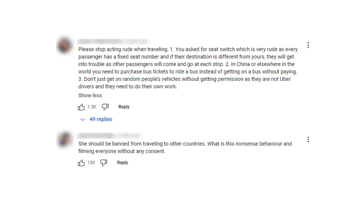Open the three-dot menu on the second comment
Image resolution: width=355 pixels, height=200 pixels.
click(308, 140)
